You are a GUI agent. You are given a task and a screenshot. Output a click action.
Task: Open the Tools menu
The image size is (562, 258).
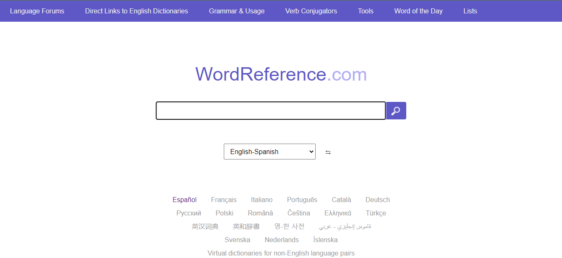point(366,11)
